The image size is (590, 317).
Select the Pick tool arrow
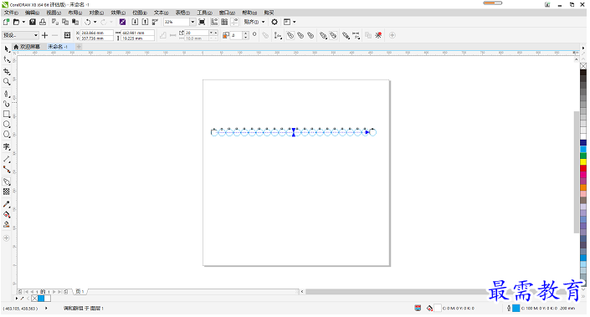7,49
